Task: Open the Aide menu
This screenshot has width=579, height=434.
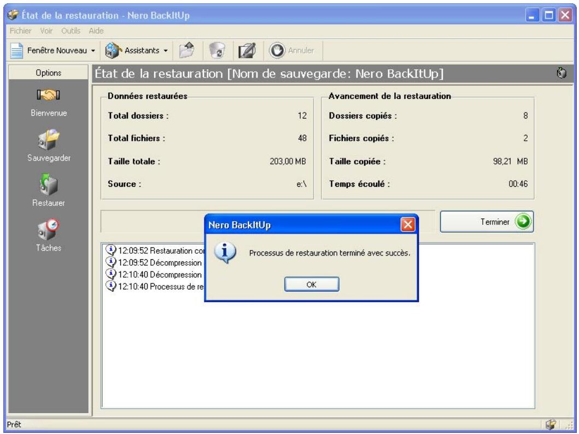Action: pyautogui.click(x=96, y=31)
